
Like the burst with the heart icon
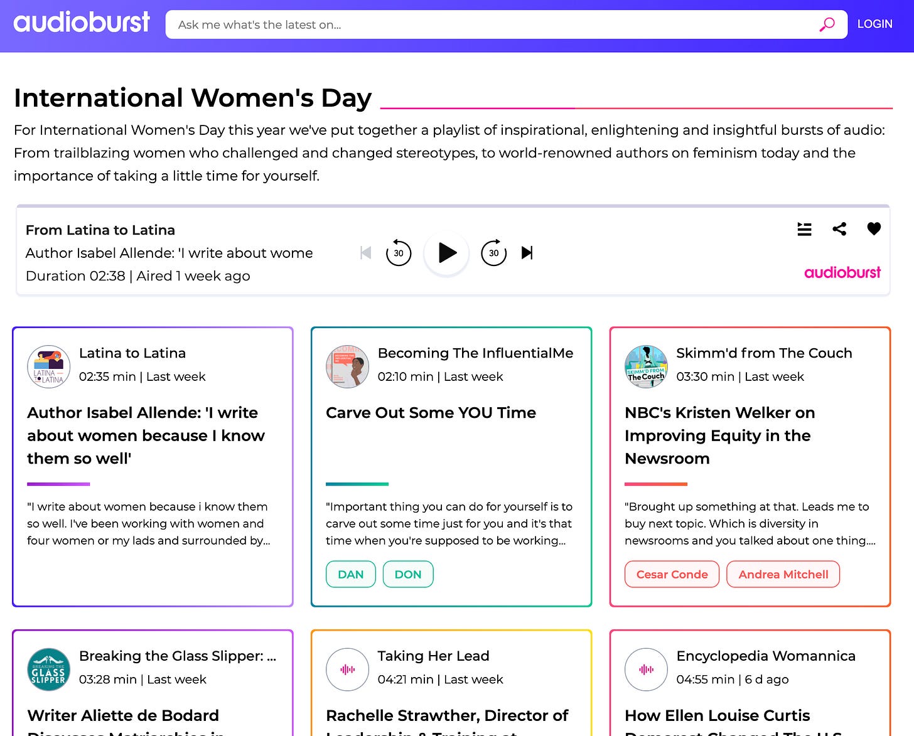(x=874, y=229)
